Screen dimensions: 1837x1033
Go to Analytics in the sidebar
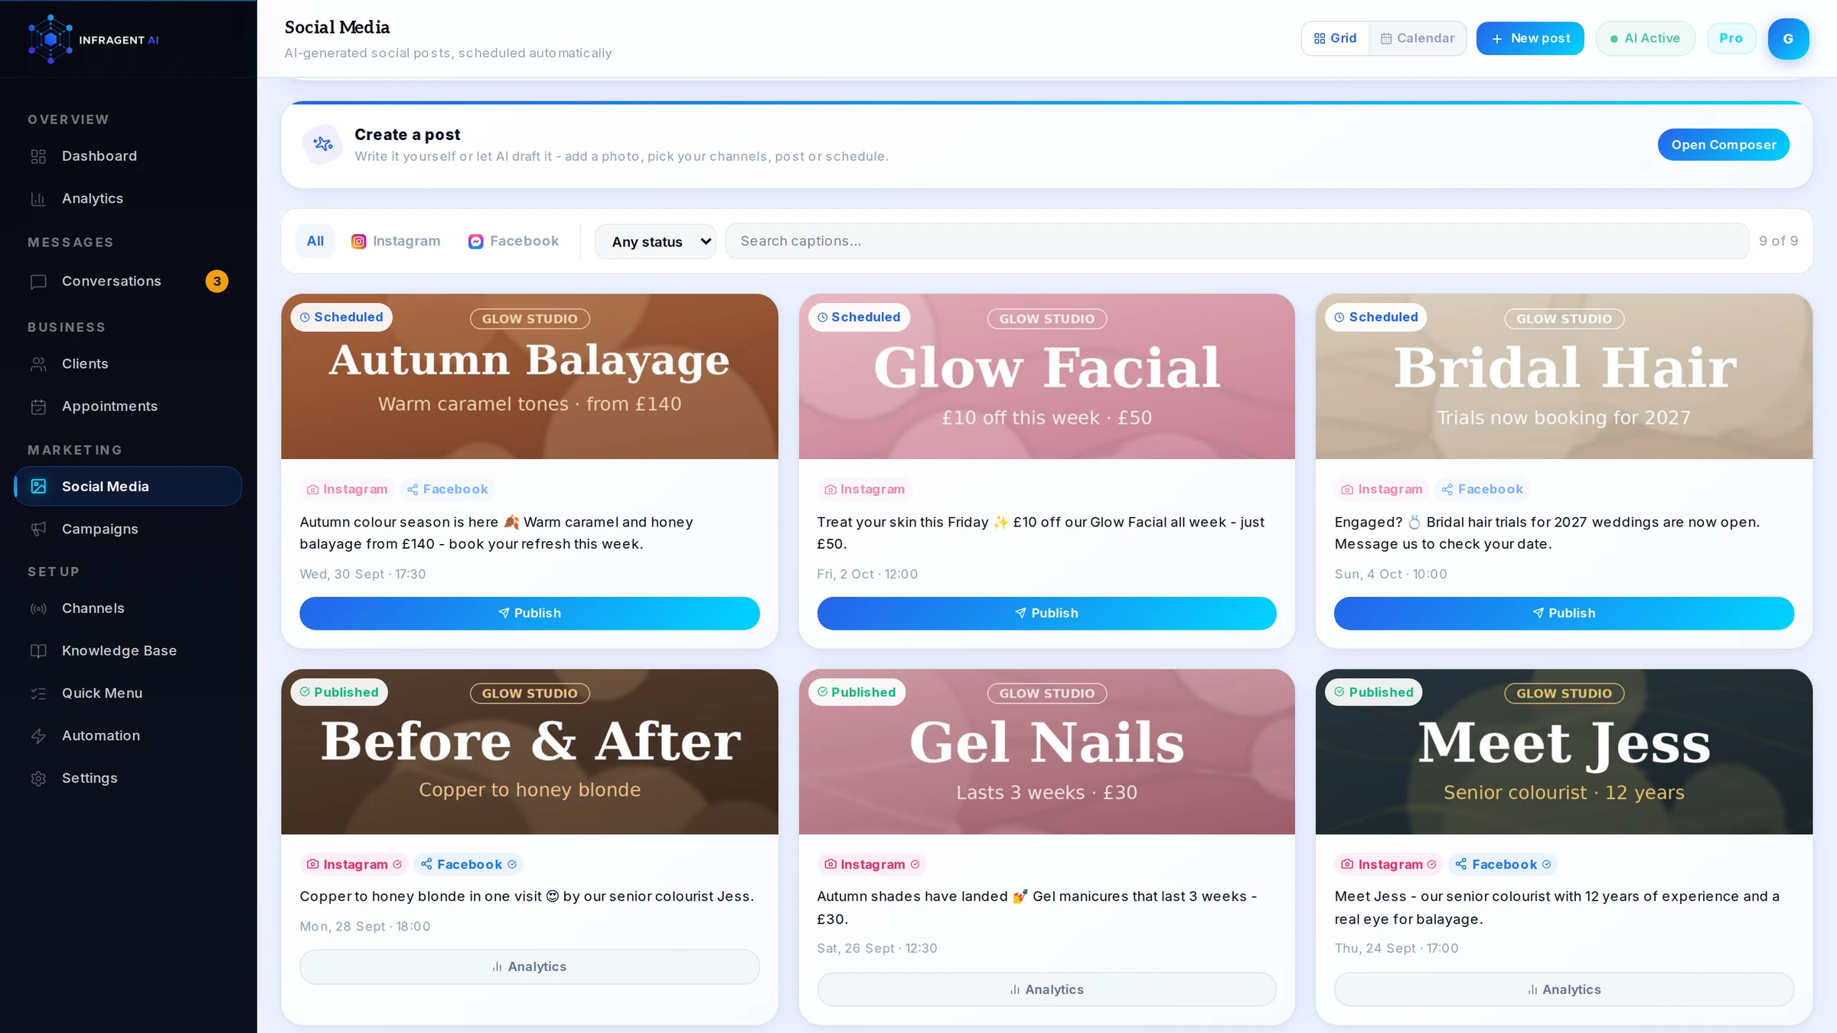pyautogui.click(x=128, y=199)
